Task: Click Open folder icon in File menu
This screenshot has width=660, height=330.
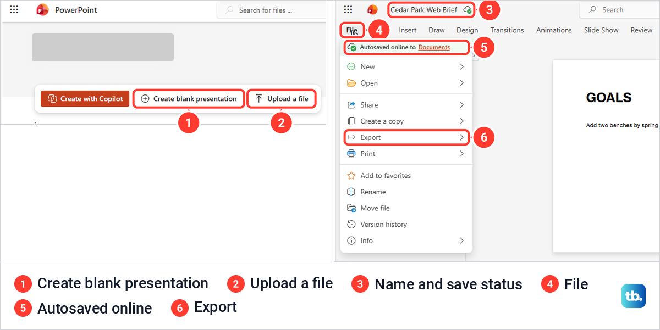Action: pyautogui.click(x=351, y=83)
